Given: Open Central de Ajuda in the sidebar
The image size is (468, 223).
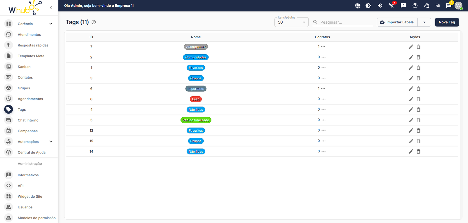Looking at the screenshot, I should (29, 152).
